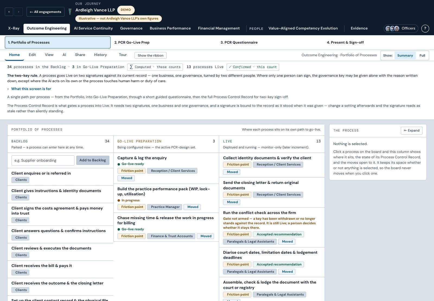Open the View ribbon tab
The width and height of the screenshot is (434, 301).
coord(49,55)
